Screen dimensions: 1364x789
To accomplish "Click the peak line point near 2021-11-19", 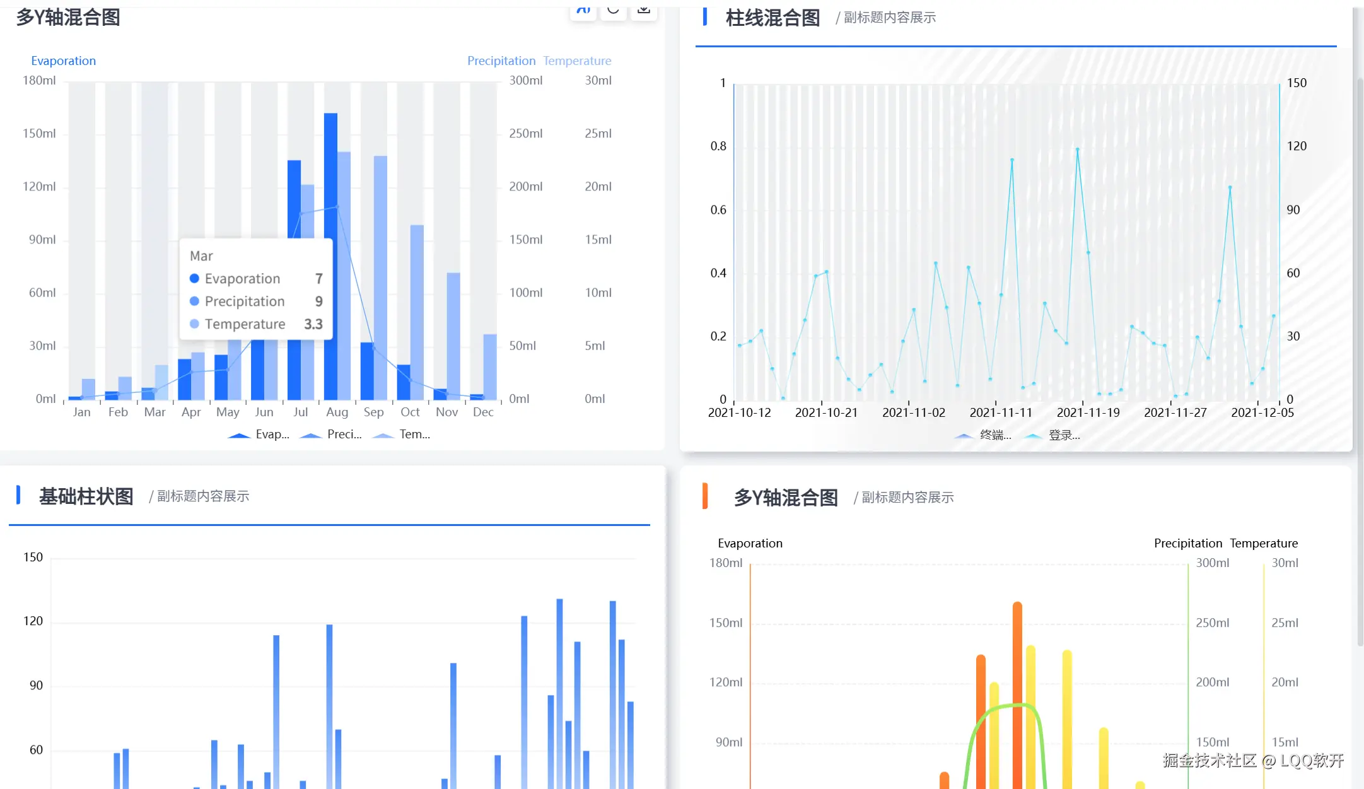I will tap(1077, 149).
